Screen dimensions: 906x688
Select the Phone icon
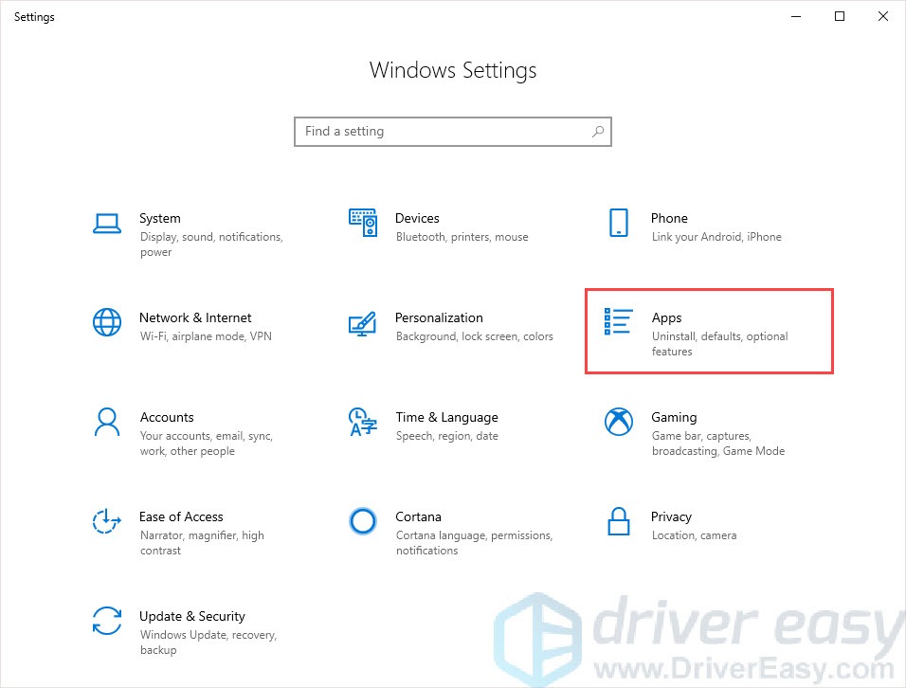click(618, 223)
